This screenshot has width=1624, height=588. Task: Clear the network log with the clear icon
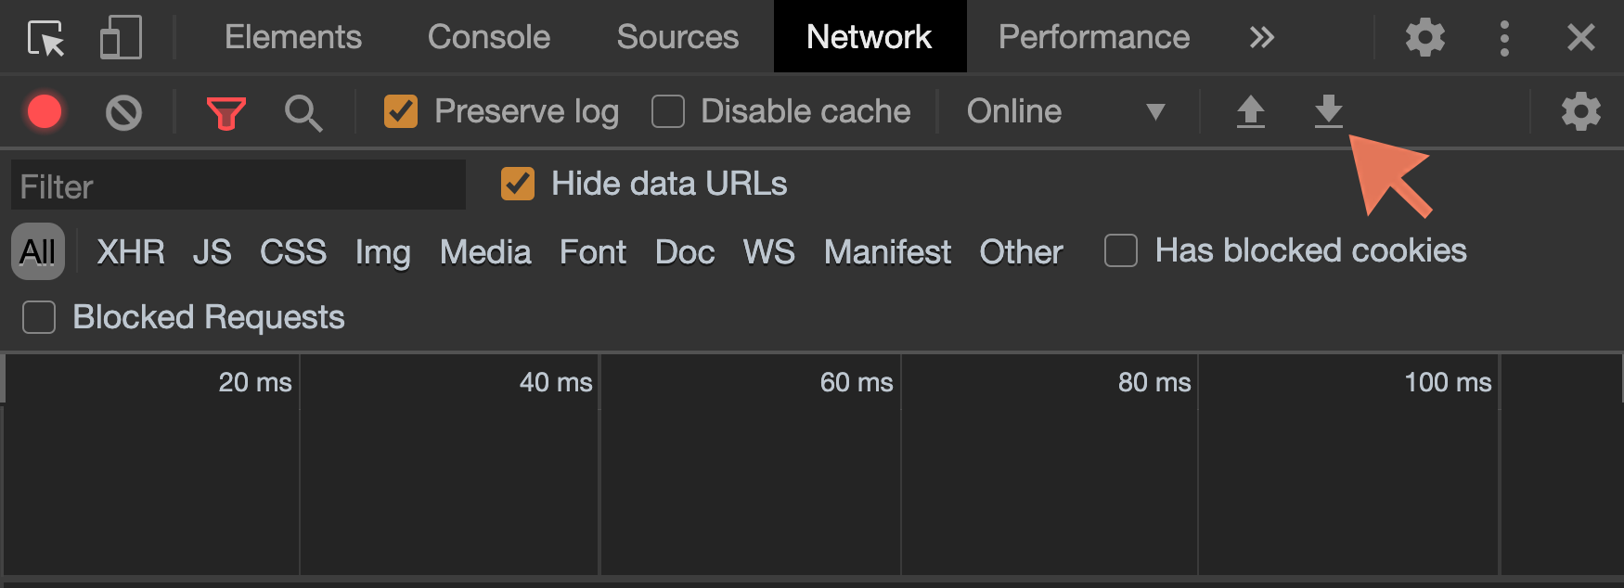pyautogui.click(x=123, y=113)
